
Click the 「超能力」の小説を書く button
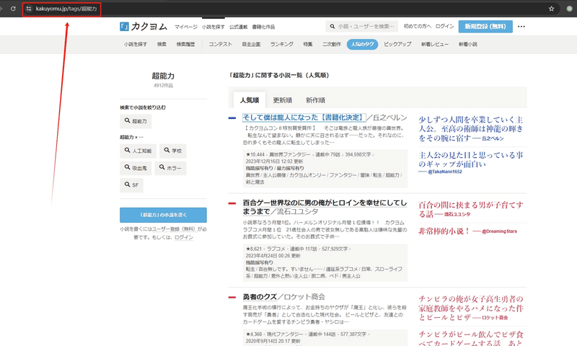point(163,215)
